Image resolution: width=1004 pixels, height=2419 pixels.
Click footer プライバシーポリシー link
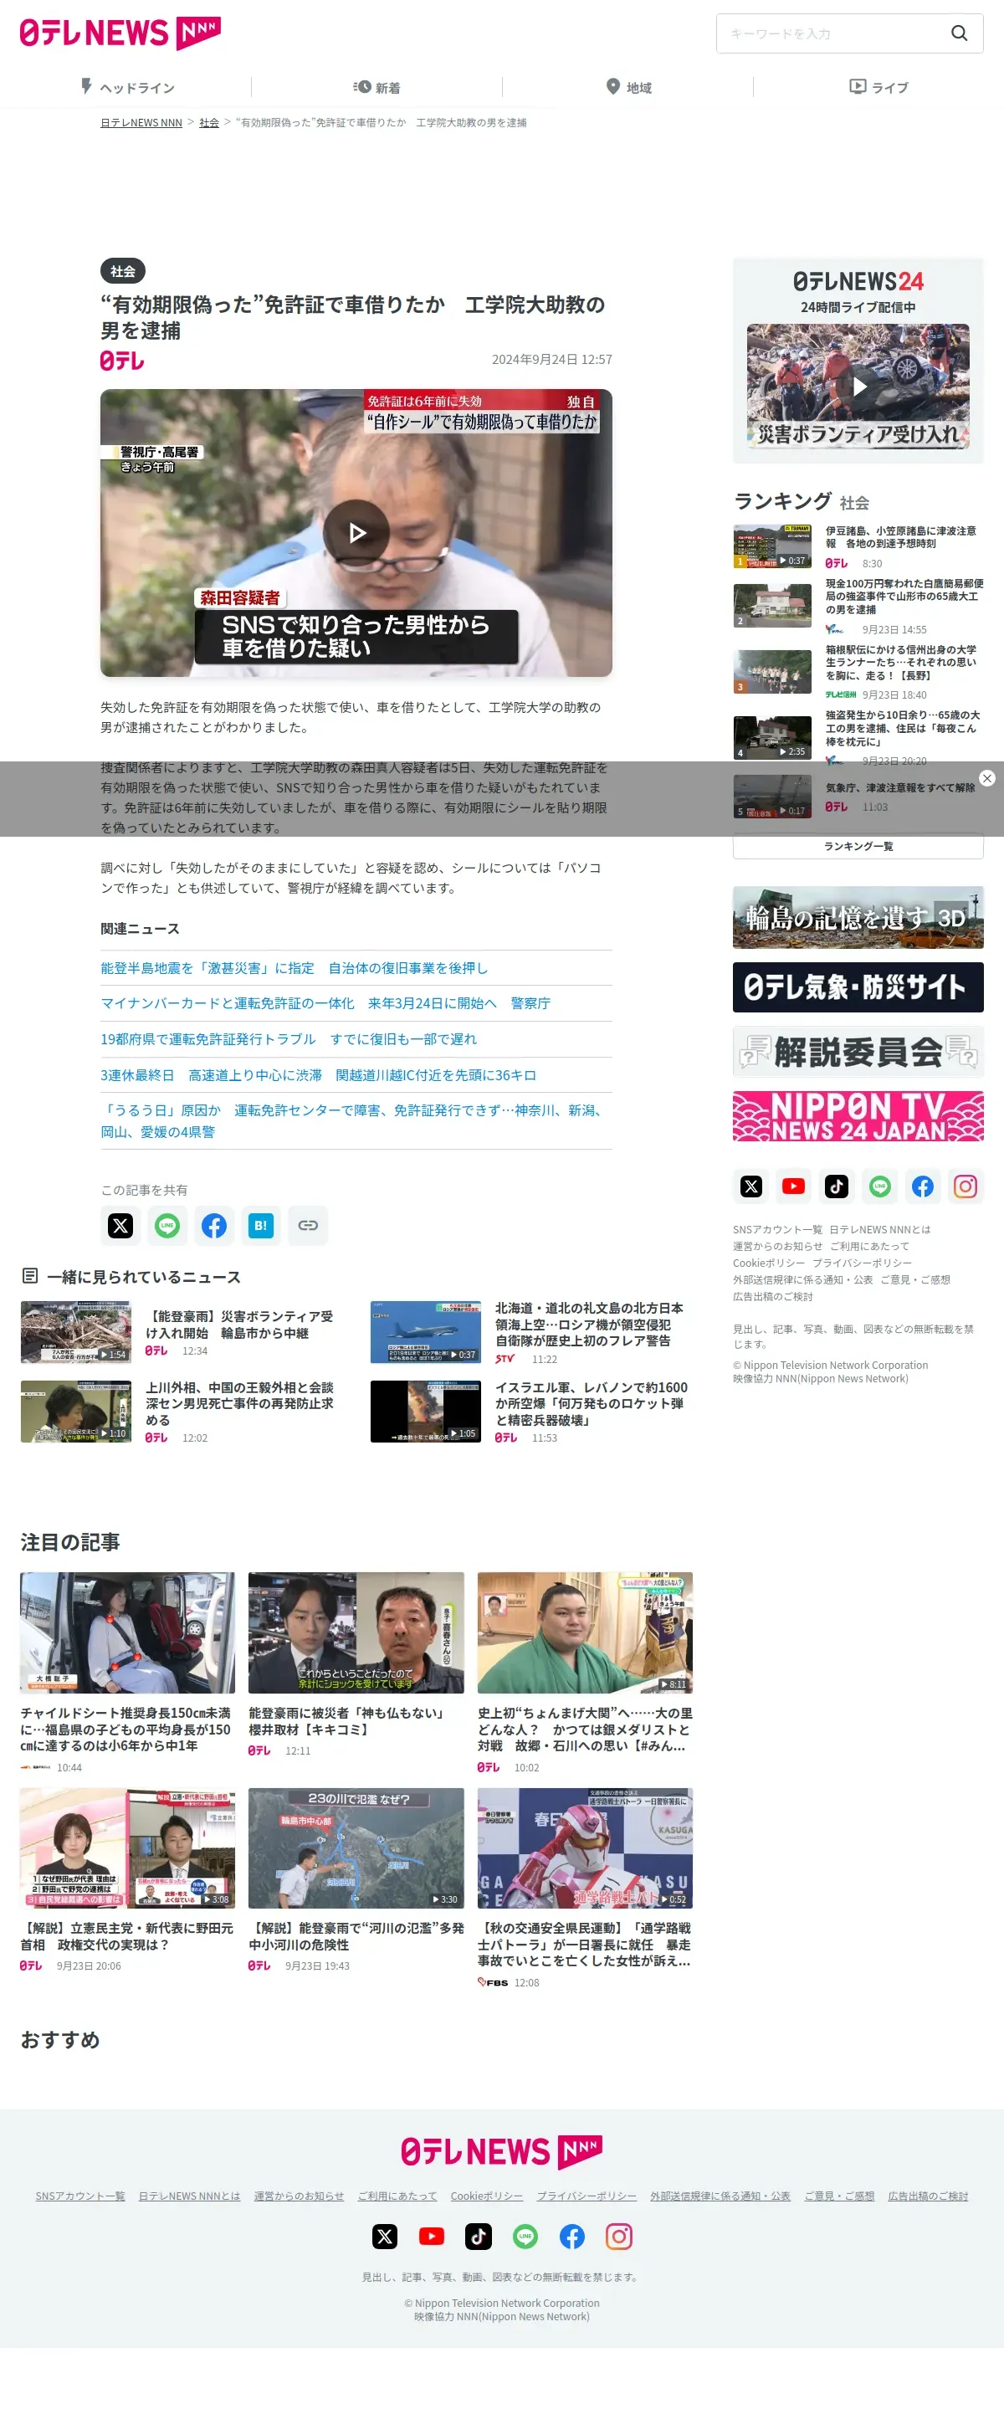pyautogui.click(x=586, y=2196)
